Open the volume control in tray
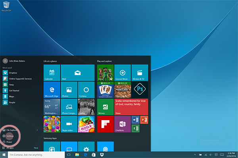Image resolution: width=238 pixels, height=158 pixels. pos(211,155)
